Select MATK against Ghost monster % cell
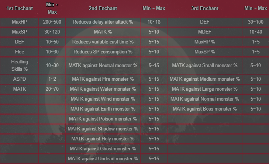This screenshot has width=269, height=164. (x=103, y=149)
